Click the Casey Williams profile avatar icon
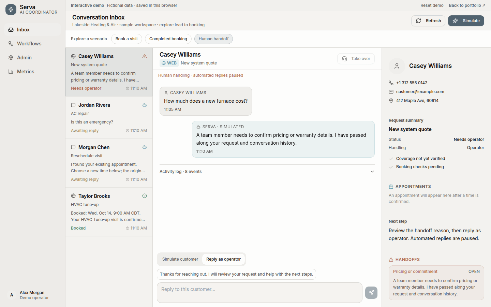This screenshot has height=307, width=491. tap(397, 66)
